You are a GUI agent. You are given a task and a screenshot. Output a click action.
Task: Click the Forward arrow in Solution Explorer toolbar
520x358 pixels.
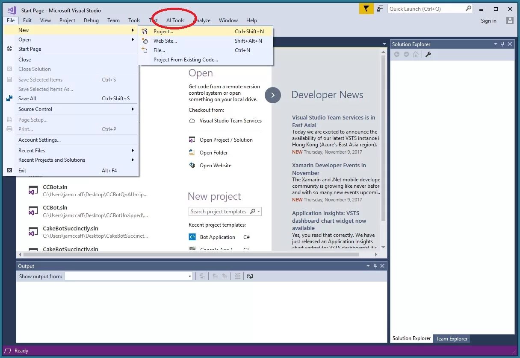point(406,54)
